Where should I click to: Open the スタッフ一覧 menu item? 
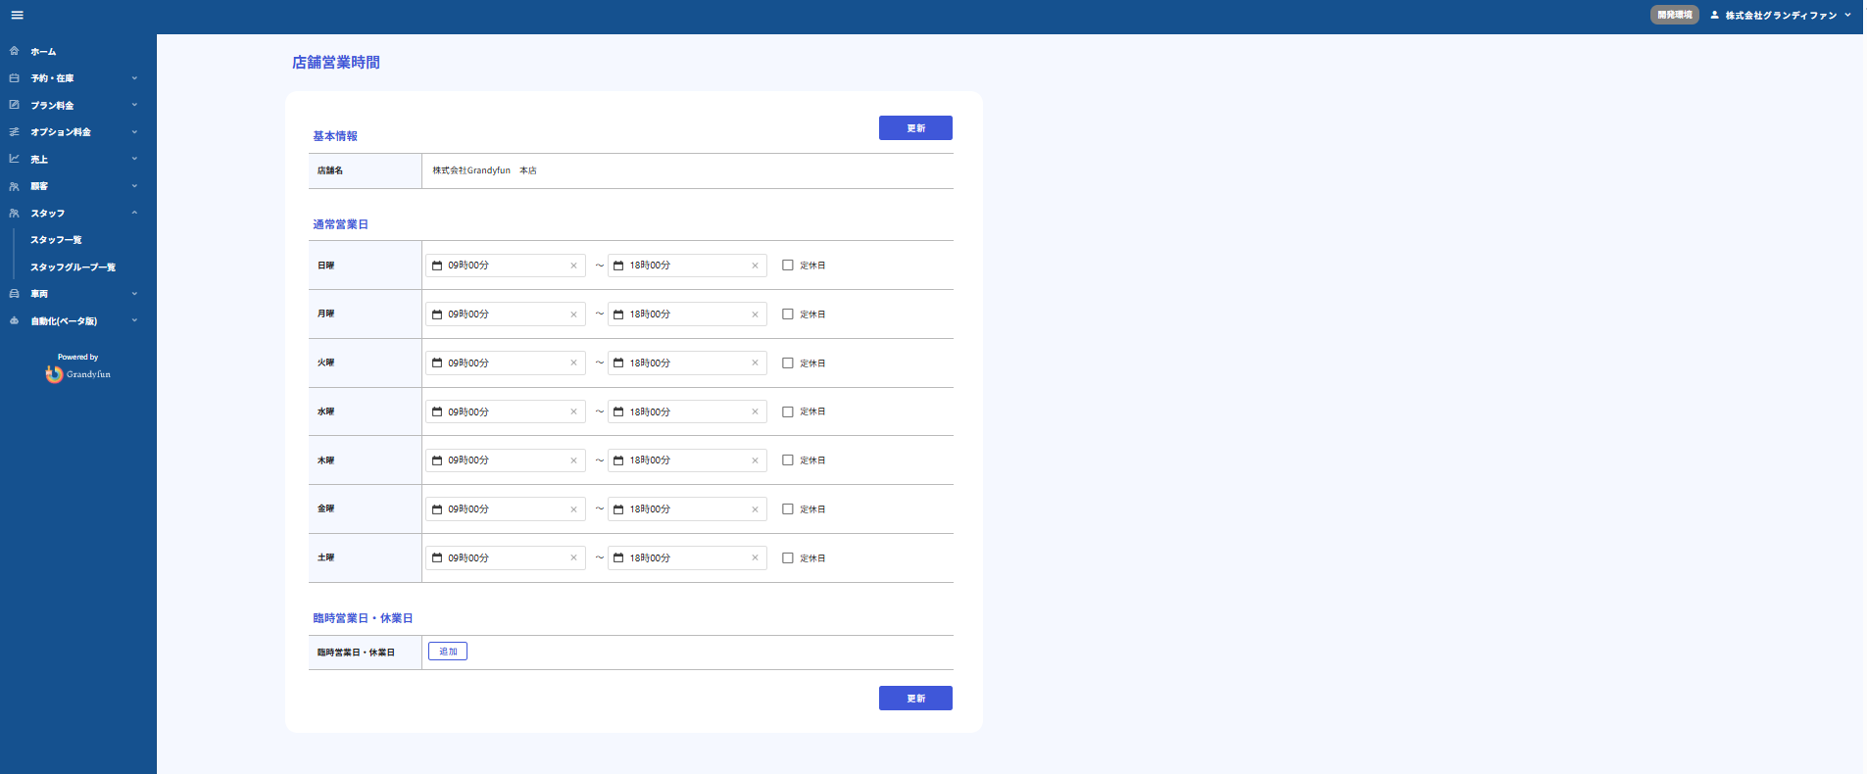[56, 240]
